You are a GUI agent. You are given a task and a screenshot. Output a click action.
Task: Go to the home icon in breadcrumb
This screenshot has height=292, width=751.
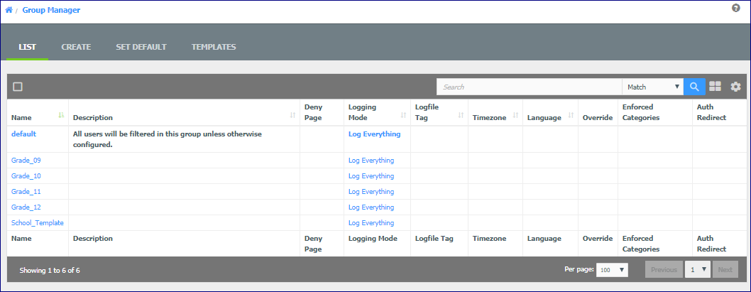coord(9,9)
